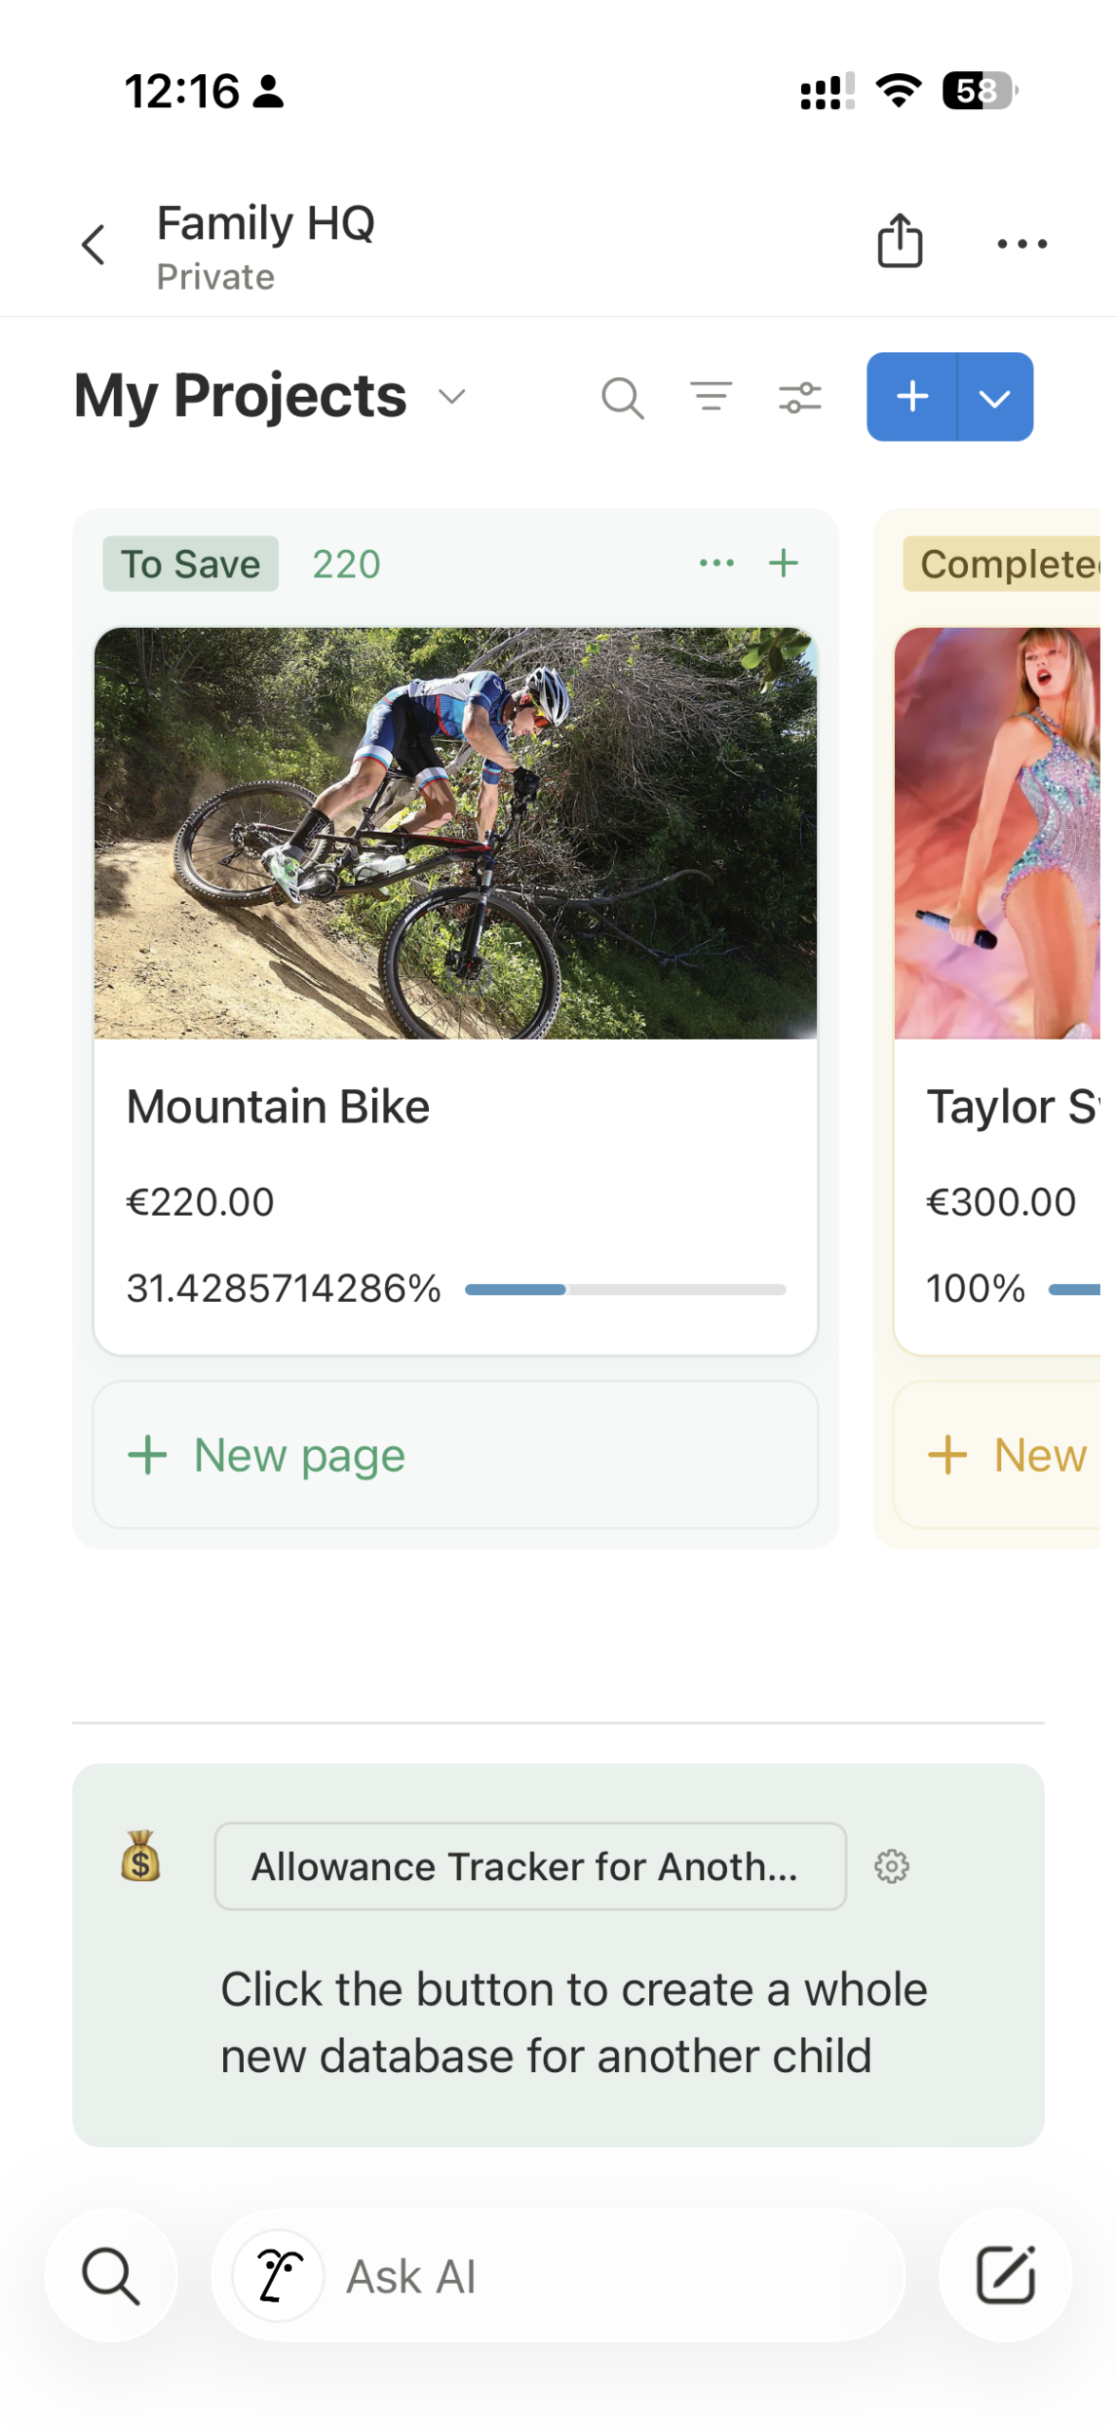Image resolution: width=1117 pixels, height=2431 pixels.
Task: Add a card using To Save plus icon
Action: pyautogui.click(x=783, y=563)
